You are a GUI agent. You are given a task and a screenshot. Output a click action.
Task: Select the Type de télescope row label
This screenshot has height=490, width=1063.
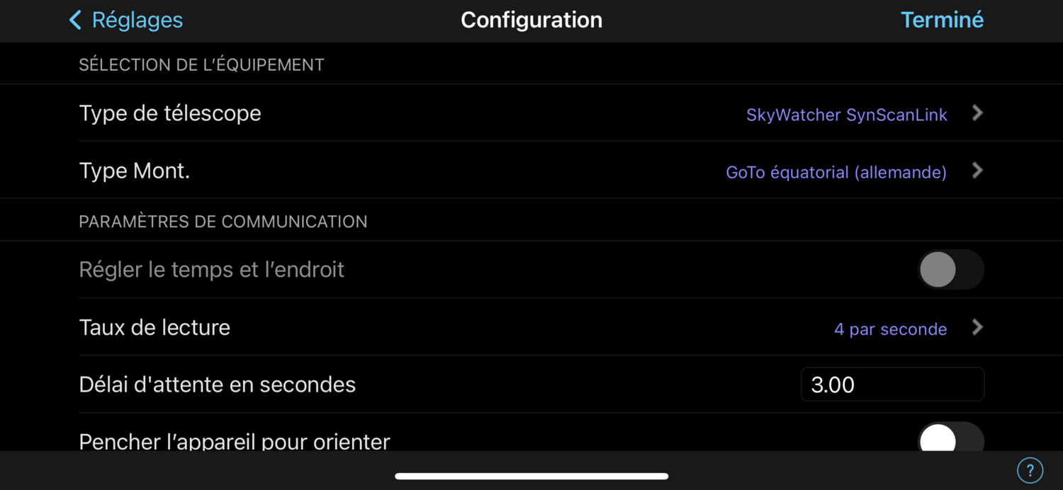click(x=170, y=113)
